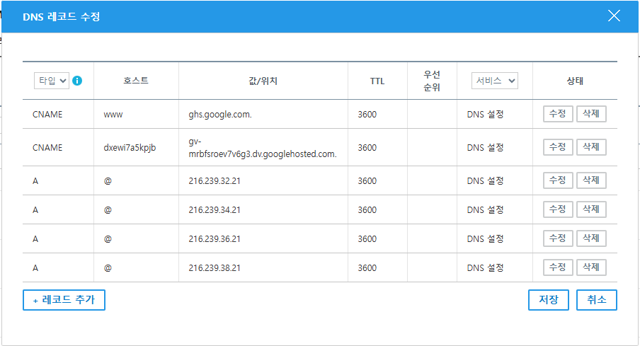This screenshot has height=346, width=640.
Task: Click the 값/위치 column header
Action: (263, 81)
